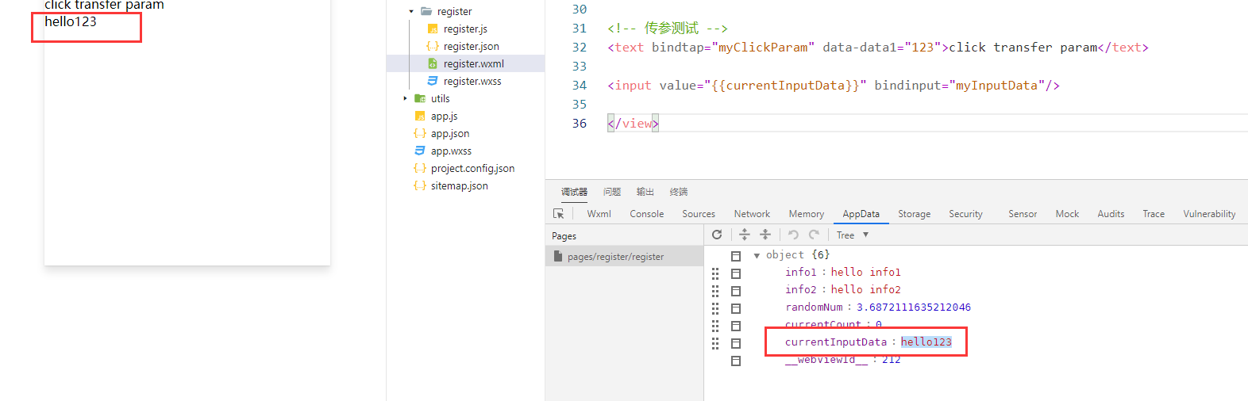Open the action menu box for currentCount
This screenshot has height=401, width=1248.
coord(736,326)
